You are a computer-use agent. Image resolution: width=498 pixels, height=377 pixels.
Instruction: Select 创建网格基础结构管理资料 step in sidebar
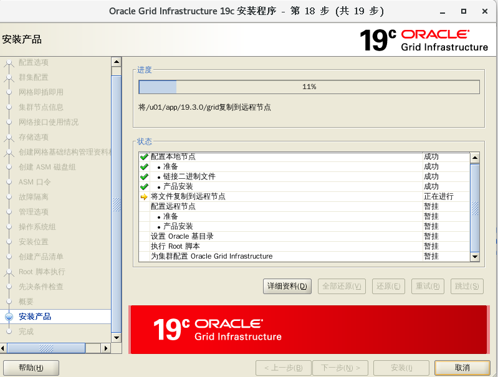point(65,152)
